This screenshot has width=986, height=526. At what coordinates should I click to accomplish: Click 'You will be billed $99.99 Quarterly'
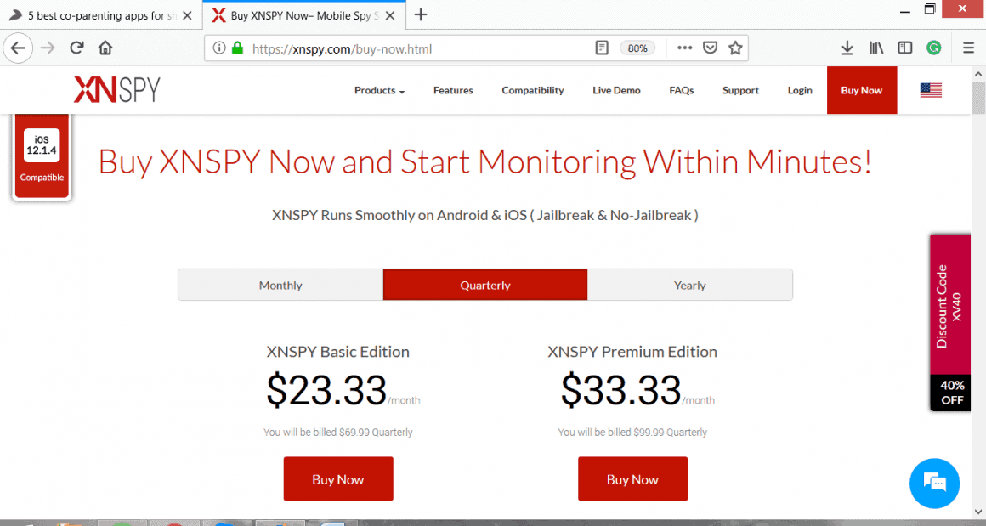click(x=632, y=433)
